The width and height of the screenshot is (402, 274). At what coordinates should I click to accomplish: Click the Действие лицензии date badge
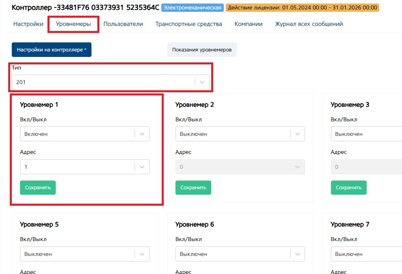[303, 8]
